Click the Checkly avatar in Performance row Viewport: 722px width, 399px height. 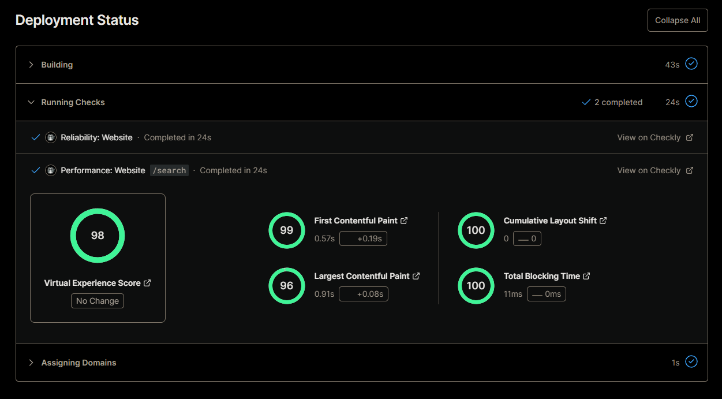[x=51, y=170]
